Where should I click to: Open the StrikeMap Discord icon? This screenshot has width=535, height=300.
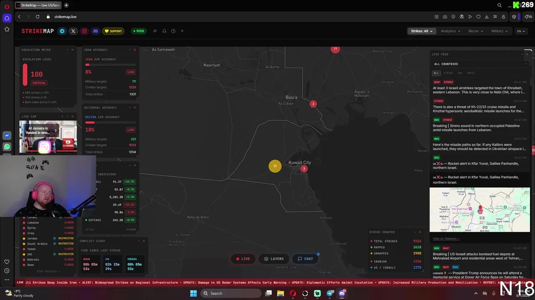click(x=95, y=31)
